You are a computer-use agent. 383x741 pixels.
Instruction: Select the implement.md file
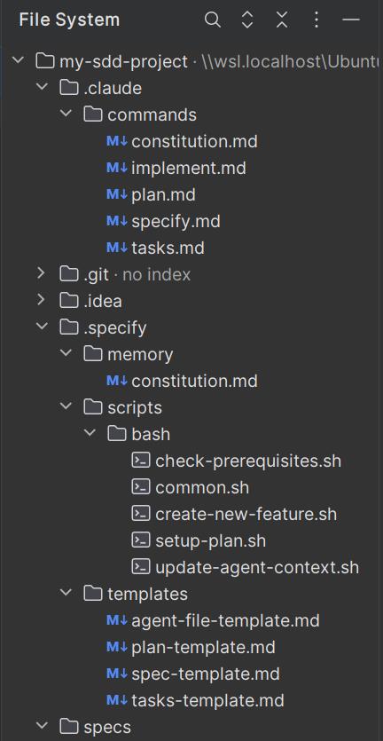click(189, 168)
